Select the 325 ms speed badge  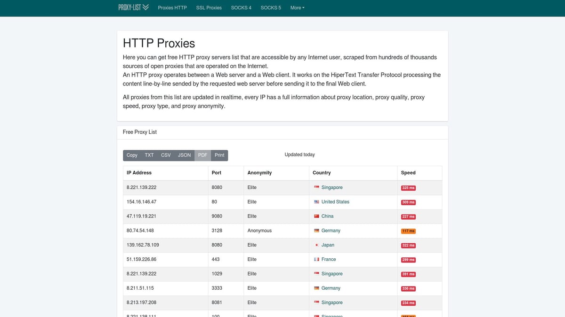pos(408,188)
